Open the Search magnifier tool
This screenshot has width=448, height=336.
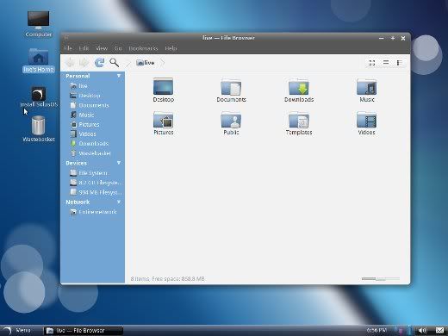pos(115,62)
